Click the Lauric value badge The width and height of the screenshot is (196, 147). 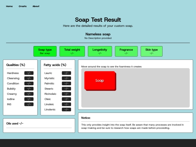point(66,73)
